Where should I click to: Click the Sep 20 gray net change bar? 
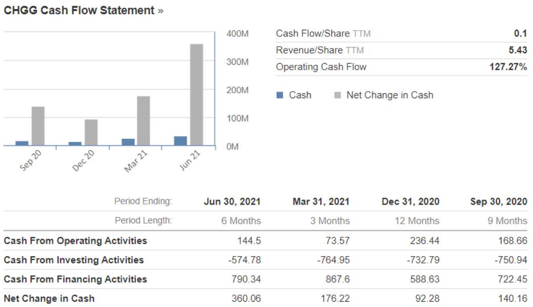[38, 126]
